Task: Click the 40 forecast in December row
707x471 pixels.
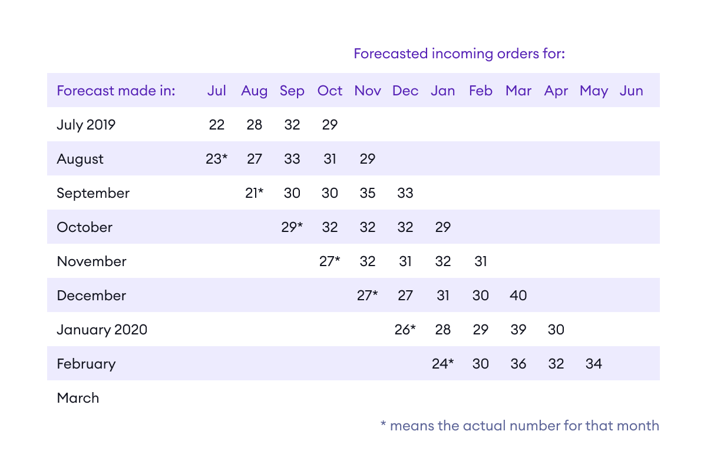Action: pos(518,296)
